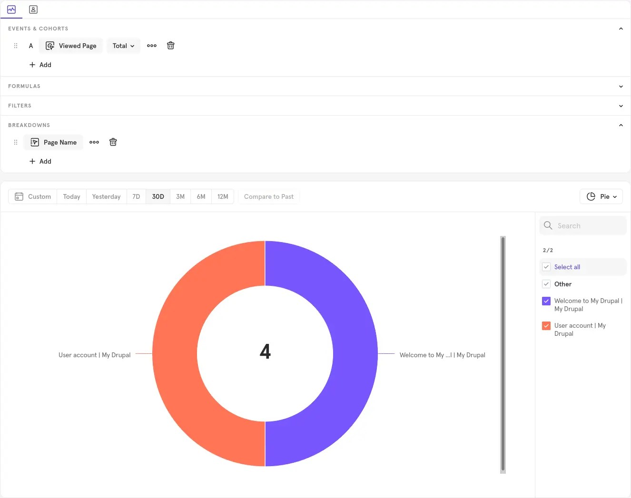Select the 3M date range

click(180, 196)
